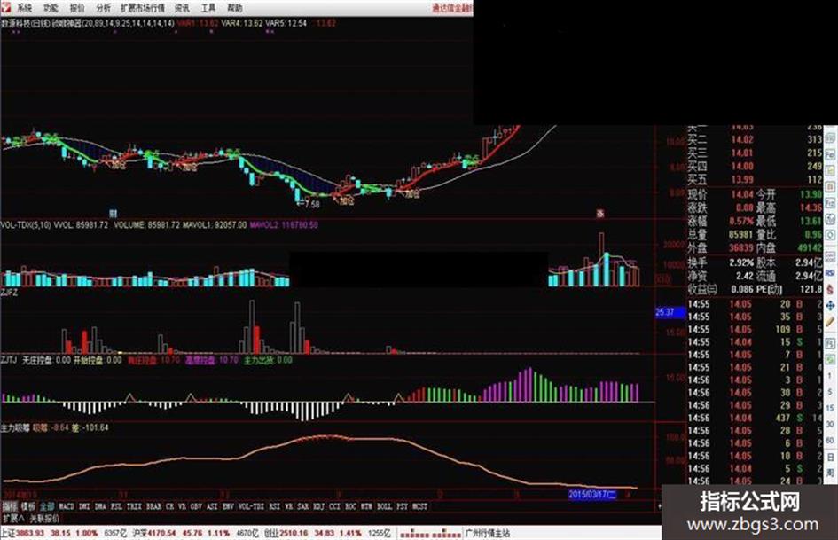Switch to the BOLL indicator

click(x=385, y=506)
